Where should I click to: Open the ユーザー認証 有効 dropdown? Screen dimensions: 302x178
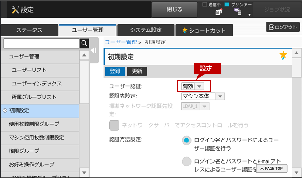point(192,86)
